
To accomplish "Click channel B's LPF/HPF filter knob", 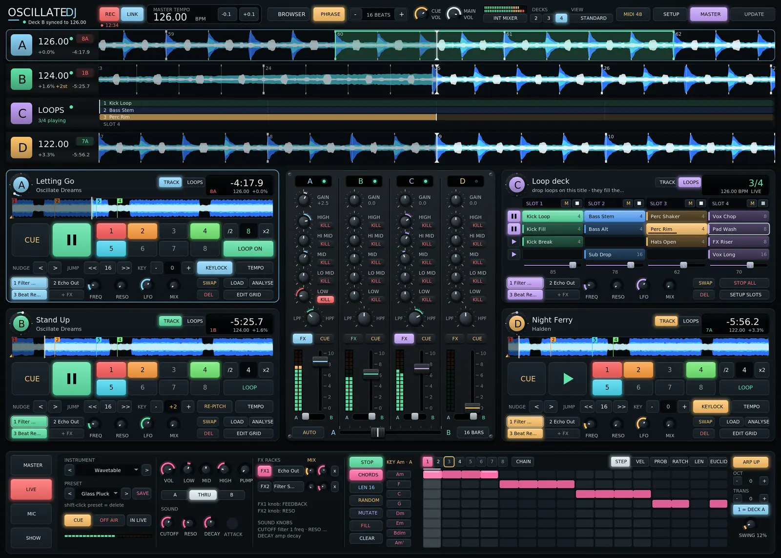I will (x=364, y=318).
